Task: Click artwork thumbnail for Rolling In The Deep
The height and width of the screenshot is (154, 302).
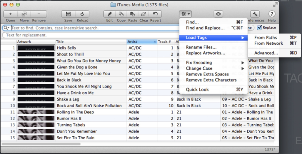Action: 36,112
